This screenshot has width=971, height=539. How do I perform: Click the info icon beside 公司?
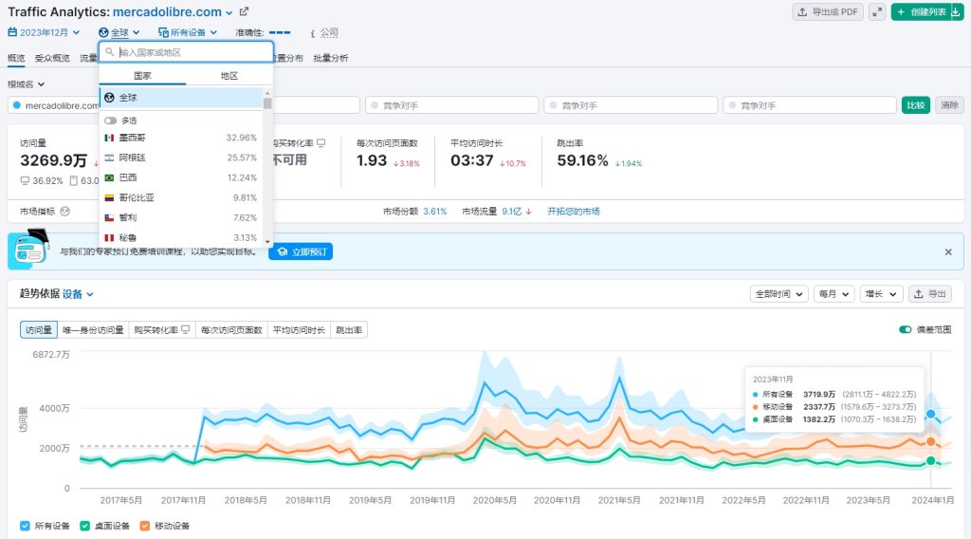[x=313, y=33]
